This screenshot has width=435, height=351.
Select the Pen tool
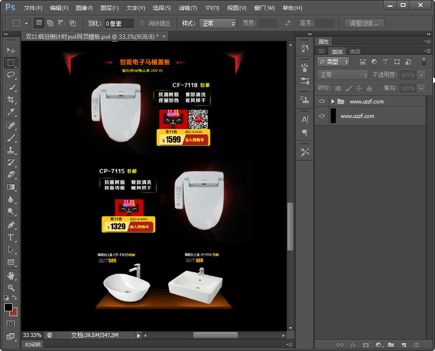11,225
